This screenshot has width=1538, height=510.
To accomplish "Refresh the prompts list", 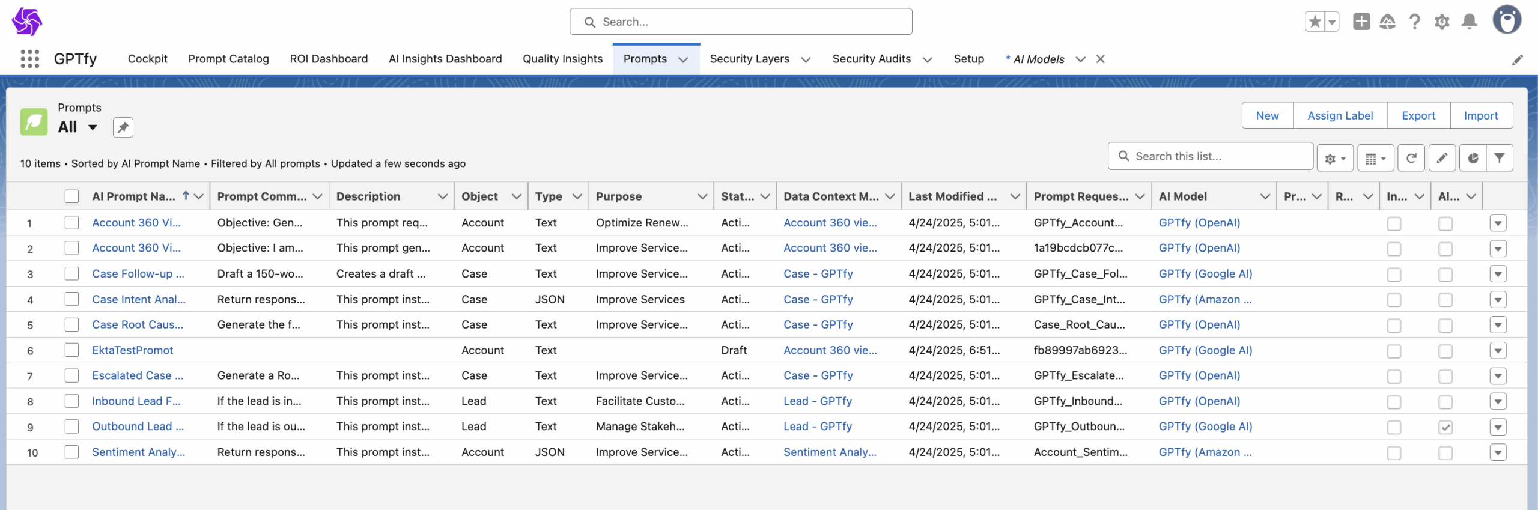I will 1411,158.
